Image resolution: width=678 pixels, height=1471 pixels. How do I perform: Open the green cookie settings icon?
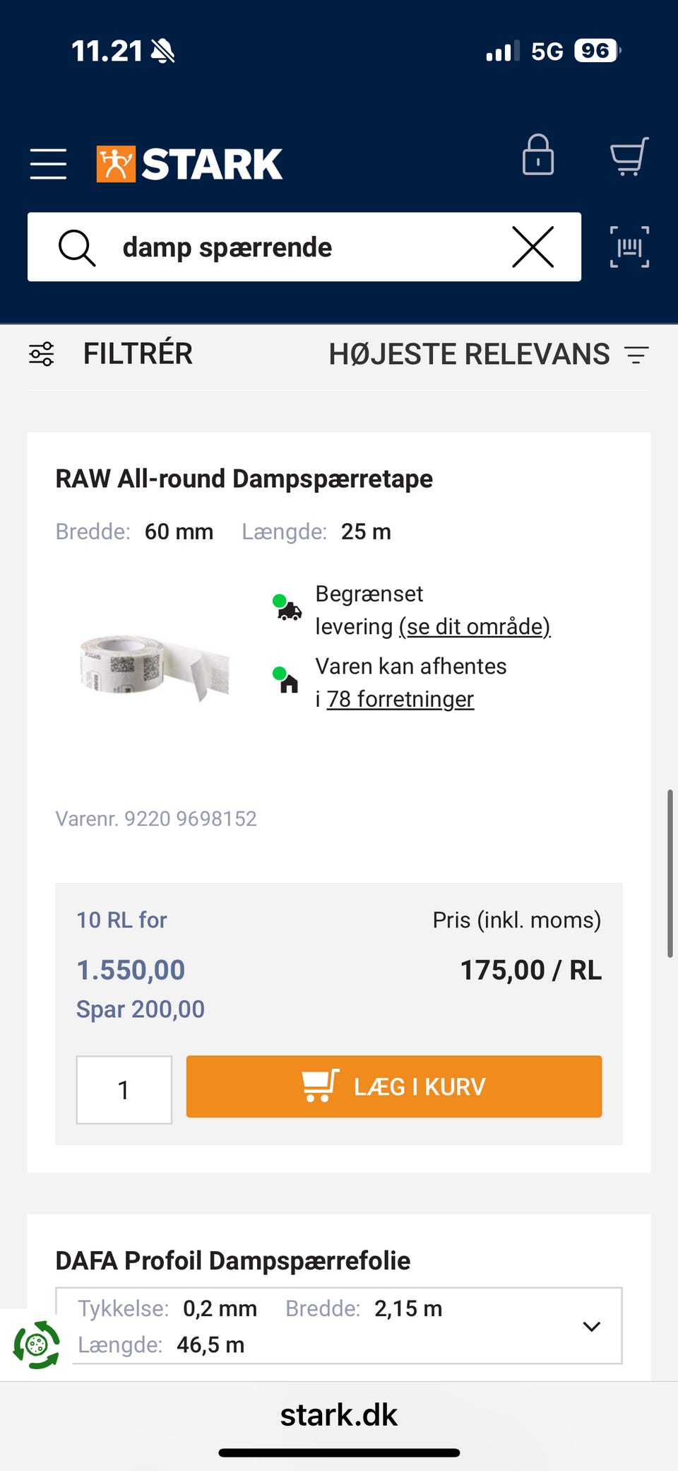pyautogui.click(x=36, y=1344)
